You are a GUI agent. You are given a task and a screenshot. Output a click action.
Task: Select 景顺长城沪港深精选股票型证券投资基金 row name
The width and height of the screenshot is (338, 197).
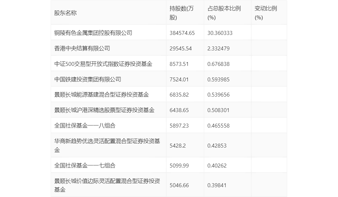point(104,110)
